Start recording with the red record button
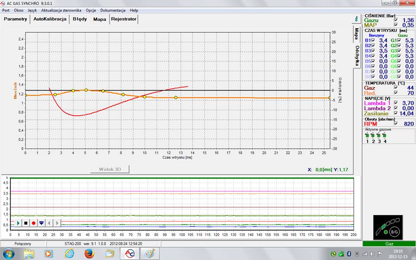416x260 pixels. [33, 223]
